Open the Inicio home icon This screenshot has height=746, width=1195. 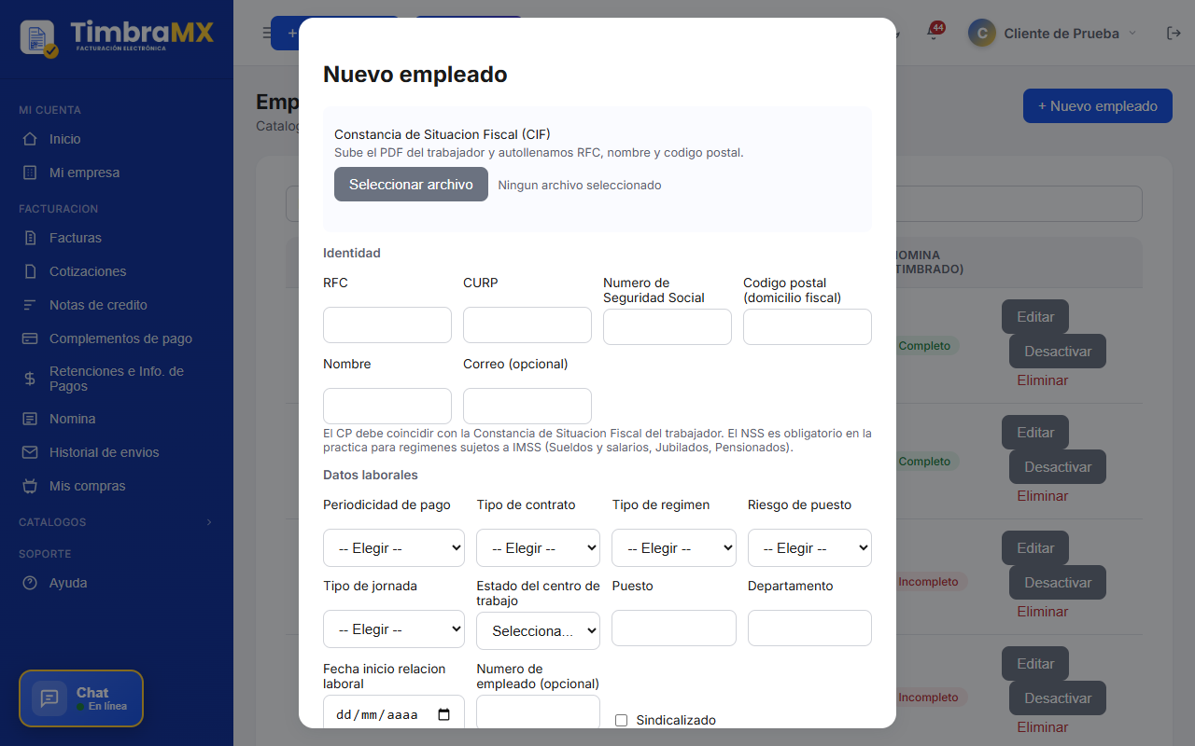pyautogui.click(x=30, y=139)
